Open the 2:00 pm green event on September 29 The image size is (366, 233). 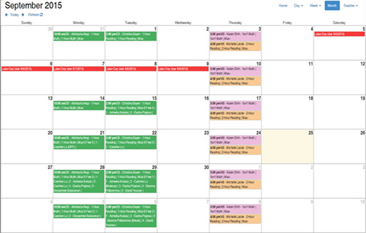(131, 182)
